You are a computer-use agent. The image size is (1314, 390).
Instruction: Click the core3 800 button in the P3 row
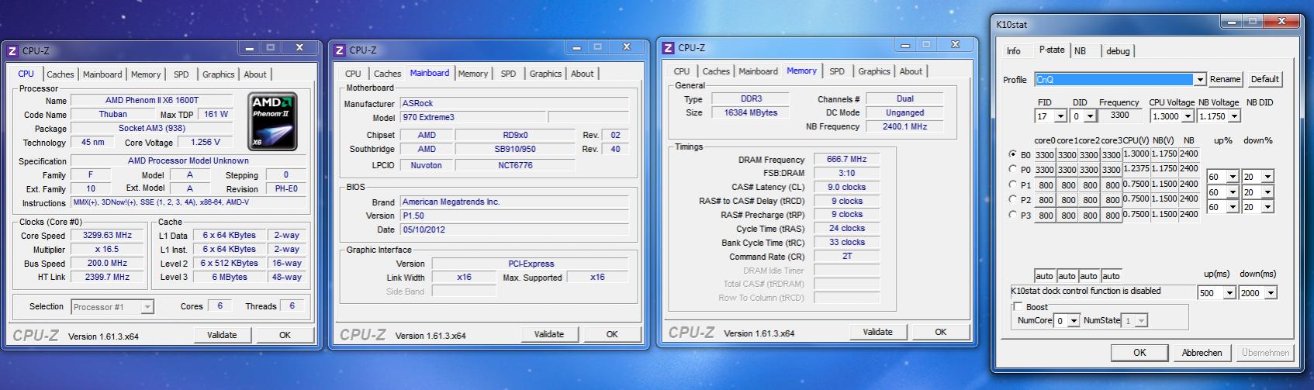click(1112, 216)
